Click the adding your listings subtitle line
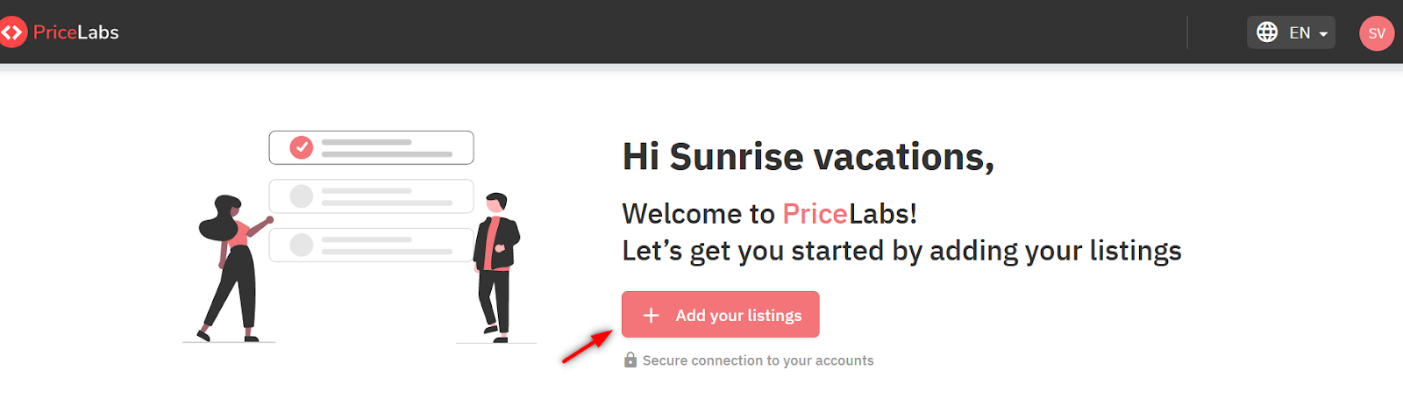This screenshot has width=1403, height=399. click(901, 252)
